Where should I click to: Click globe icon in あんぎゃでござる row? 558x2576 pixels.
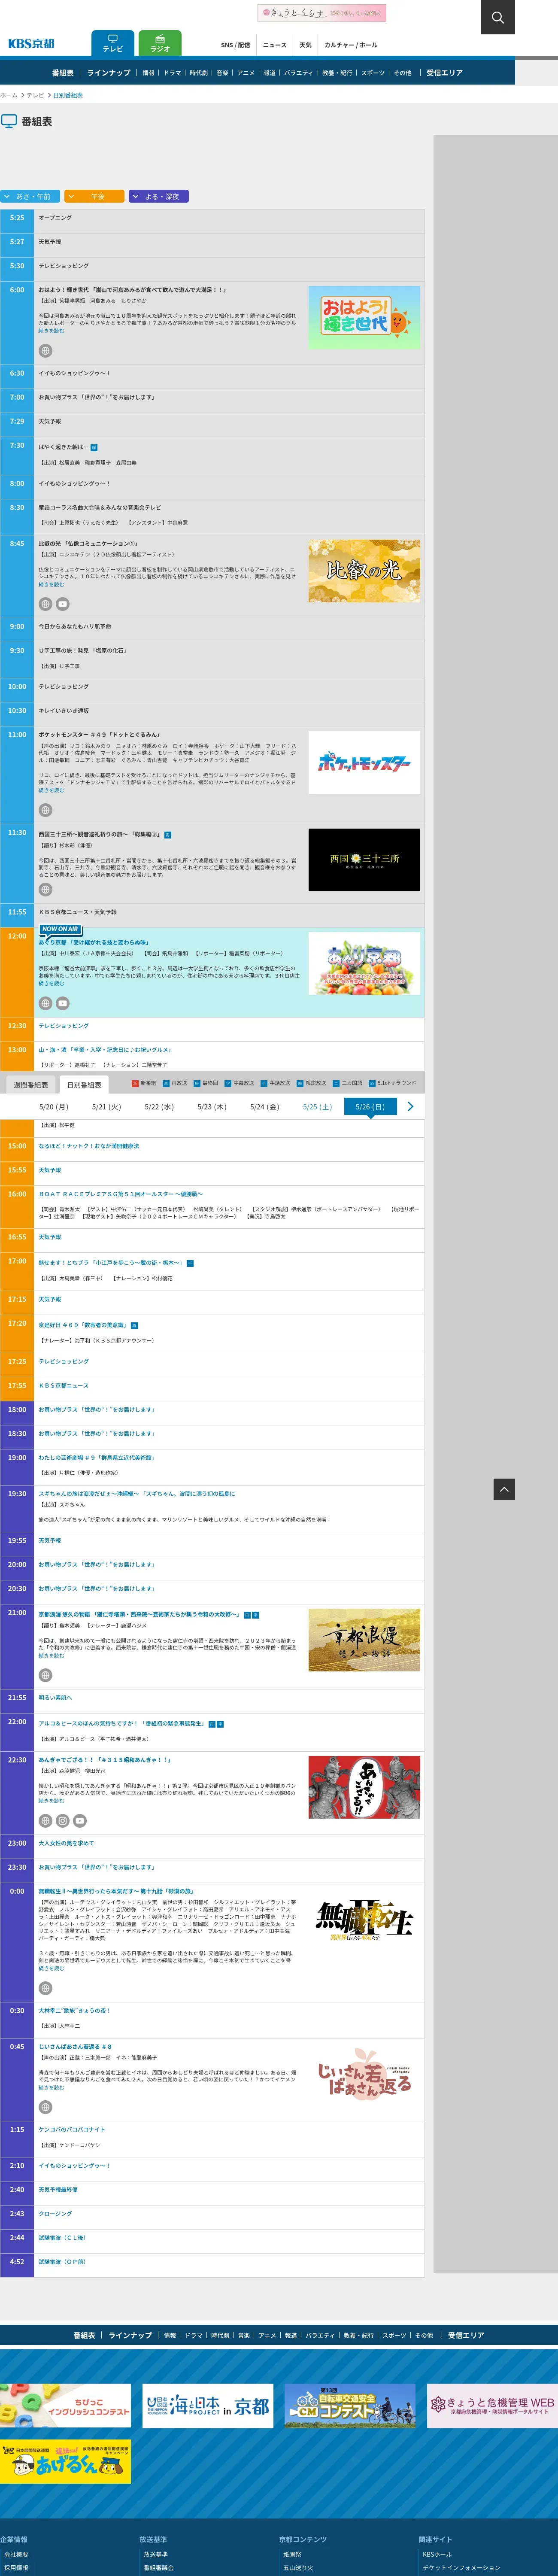45,1821
